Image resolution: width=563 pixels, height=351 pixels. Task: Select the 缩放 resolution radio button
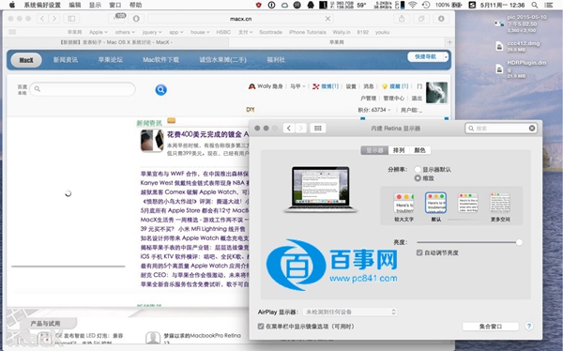point(418,177)
